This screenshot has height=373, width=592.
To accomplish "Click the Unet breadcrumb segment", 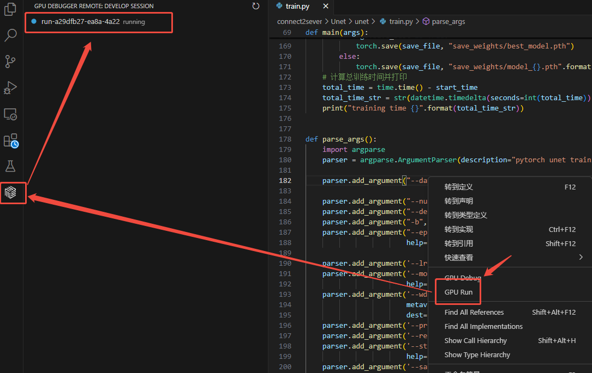I will (x=338, y=22).
